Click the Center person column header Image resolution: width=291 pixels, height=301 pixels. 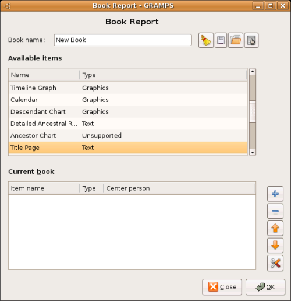[x=179, y=188]
